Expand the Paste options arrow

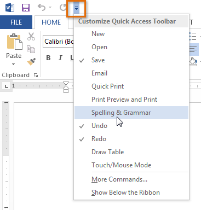pos(13,64)
